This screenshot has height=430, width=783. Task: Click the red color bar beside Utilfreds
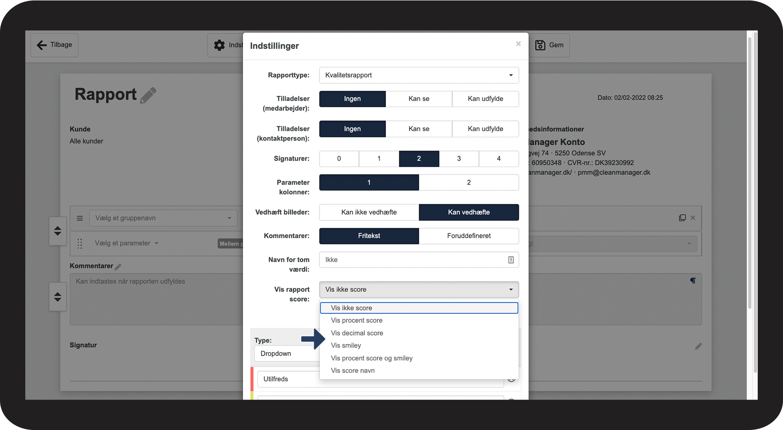(252, 379)
